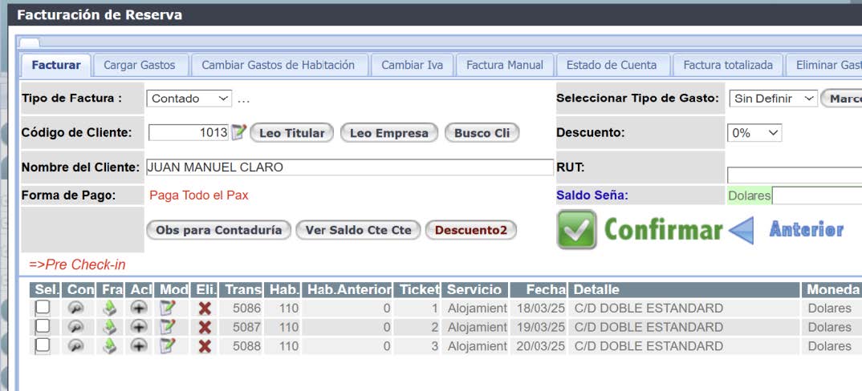Viewport: 862px width, 391px height.
Task: Click edit notepad icon for transaction 5086
Action: [168, 308]
